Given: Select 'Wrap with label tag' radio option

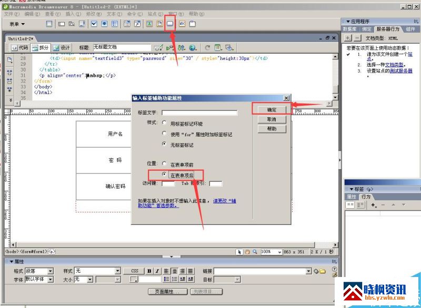Looking at the screenshot, I should [165, 123].
